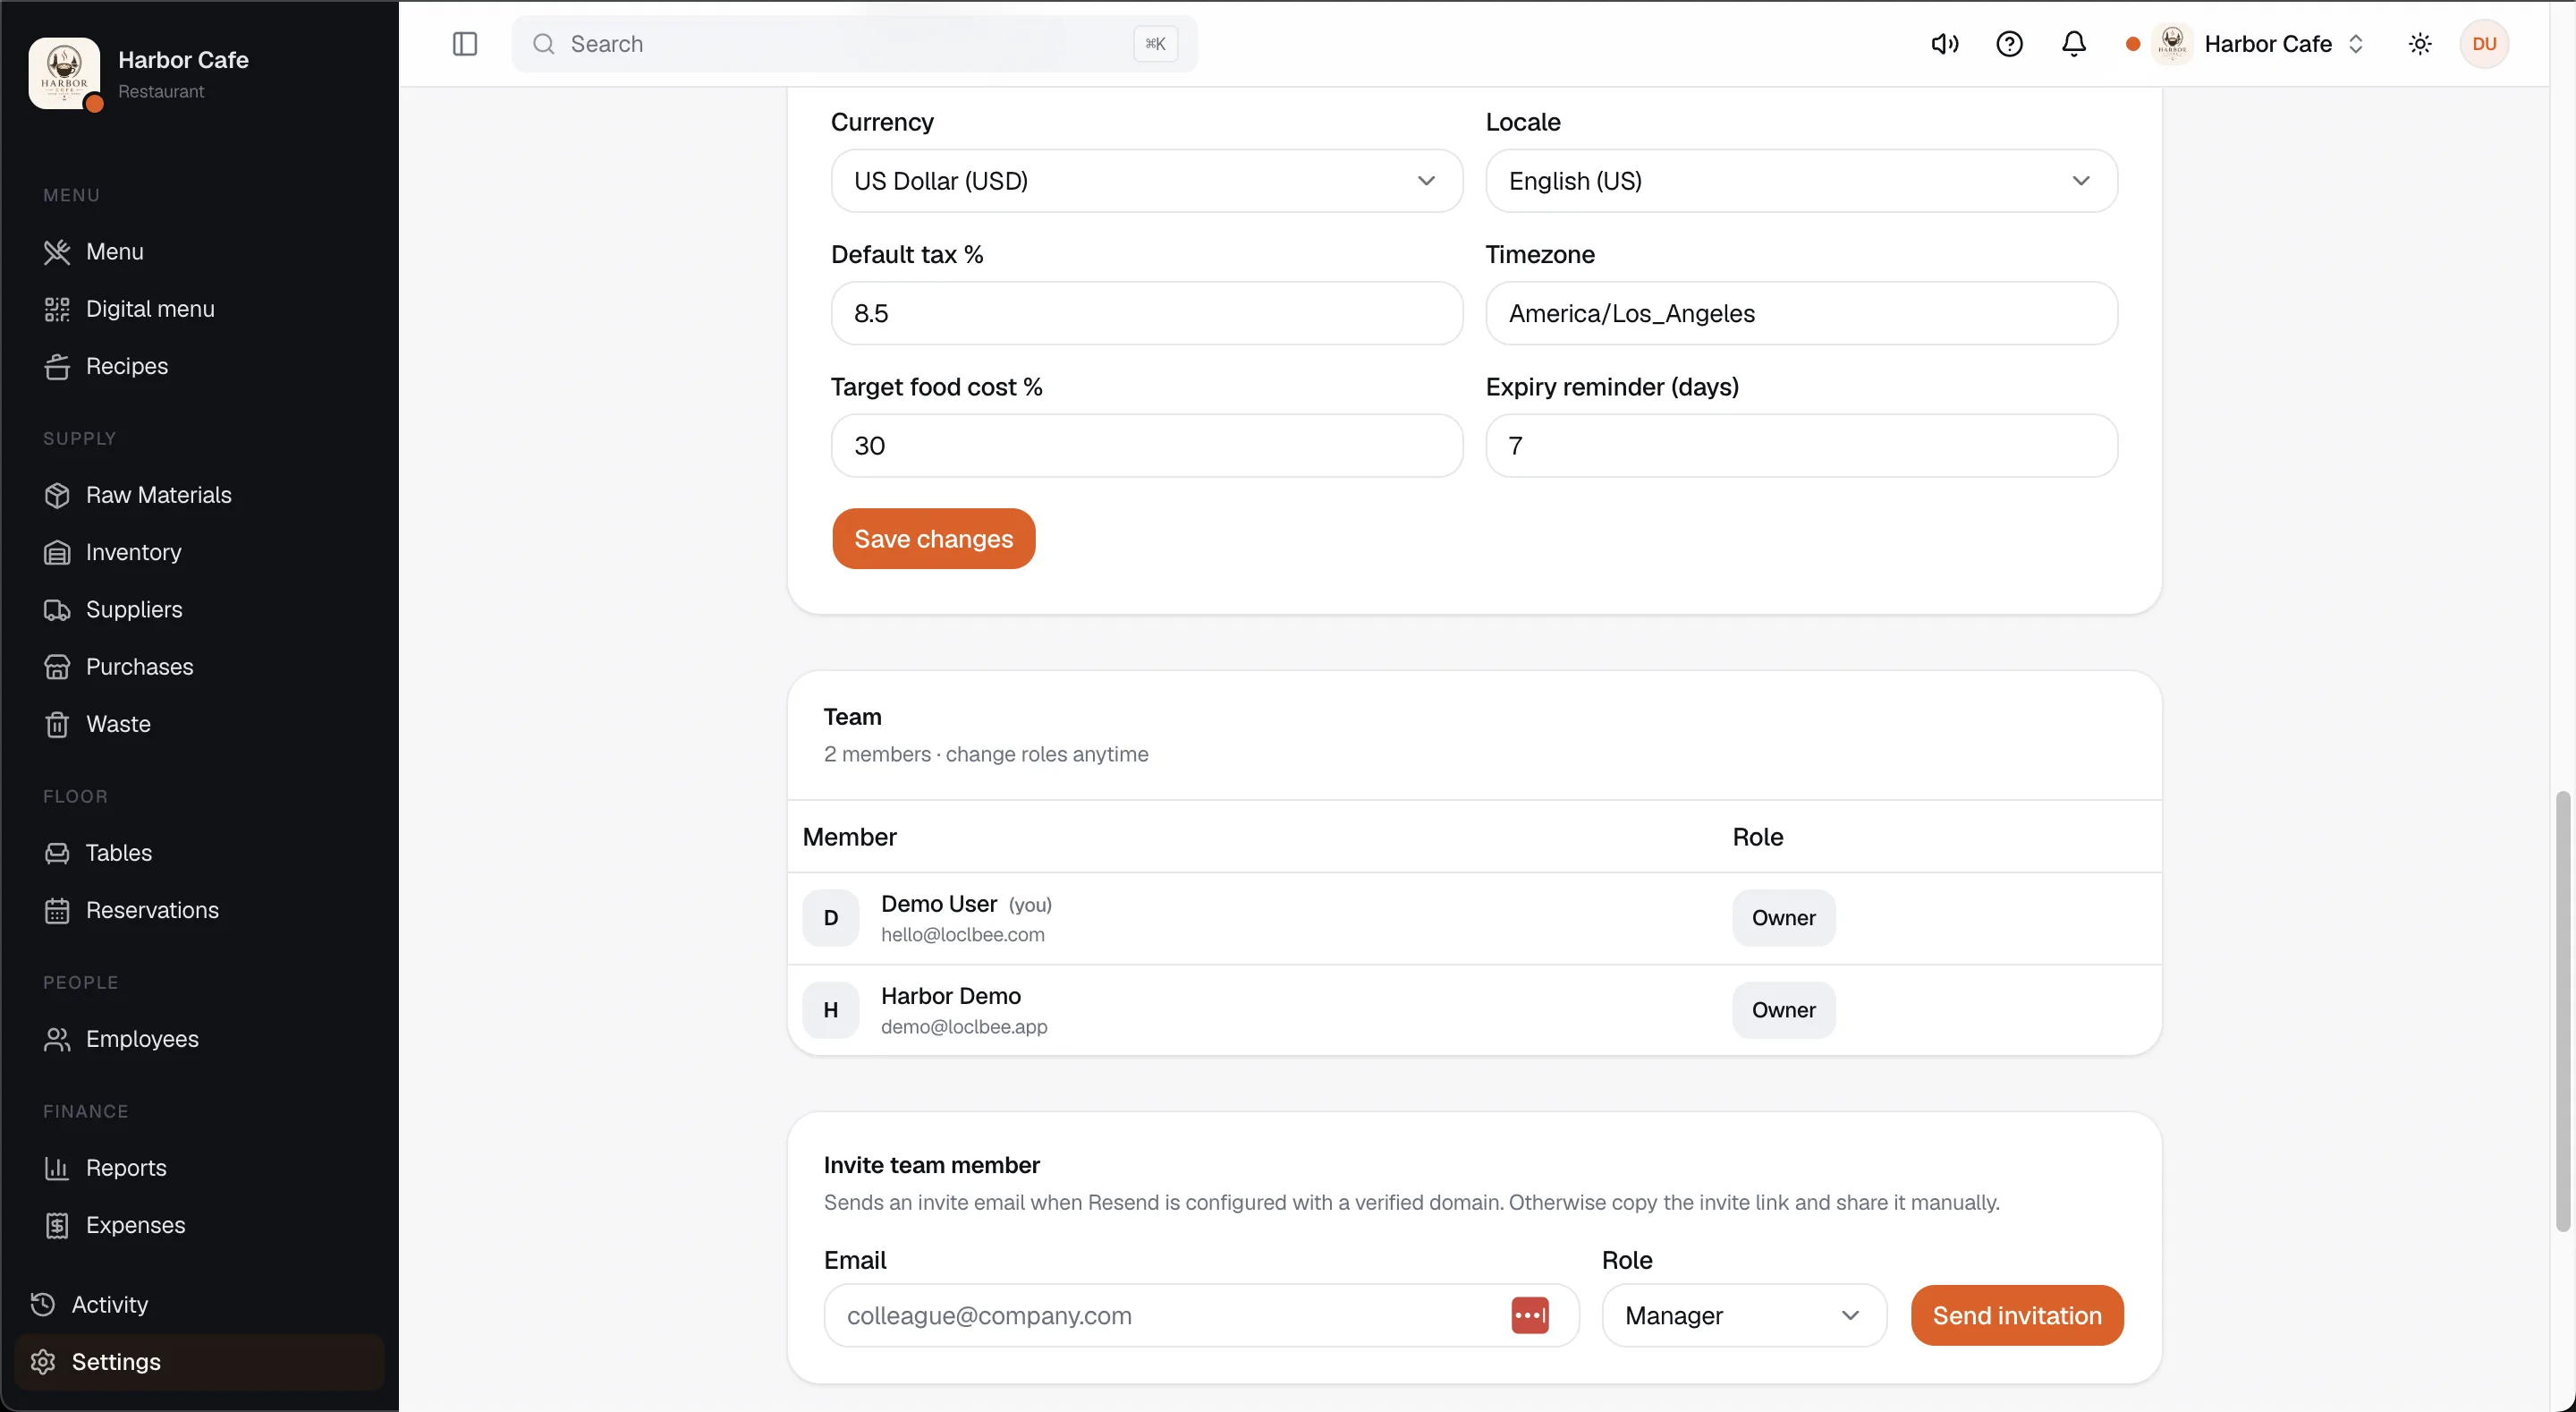
Task: Click the search magnifier icon
Action: click(543, 44)
